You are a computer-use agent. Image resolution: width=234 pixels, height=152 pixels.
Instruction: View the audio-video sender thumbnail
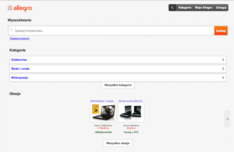[x=131, y=113]
